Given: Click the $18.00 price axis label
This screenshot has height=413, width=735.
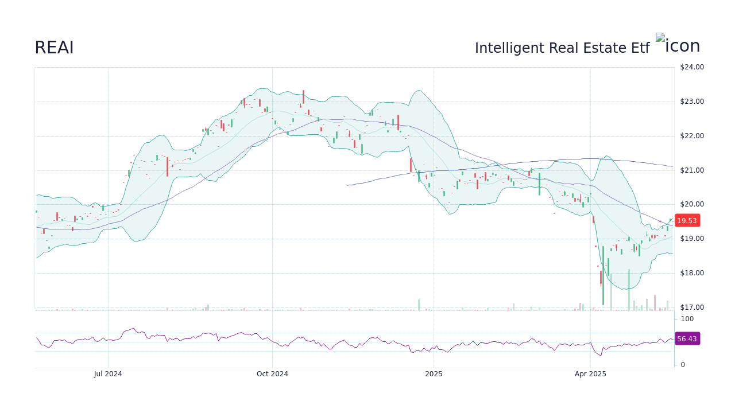Looking at the screenshot, I should click(692, 273).
